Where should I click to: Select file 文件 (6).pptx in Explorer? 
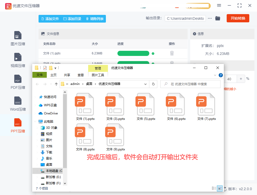[x=176, y=107]
